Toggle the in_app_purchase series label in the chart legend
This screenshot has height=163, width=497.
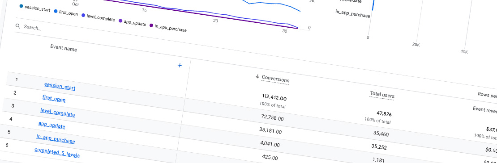coord(171,28)
